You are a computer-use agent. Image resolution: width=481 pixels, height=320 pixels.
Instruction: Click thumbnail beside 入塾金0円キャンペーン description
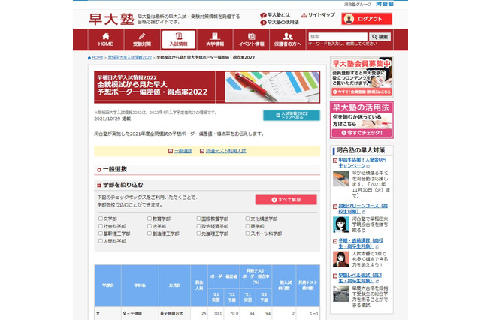(340, 178)
